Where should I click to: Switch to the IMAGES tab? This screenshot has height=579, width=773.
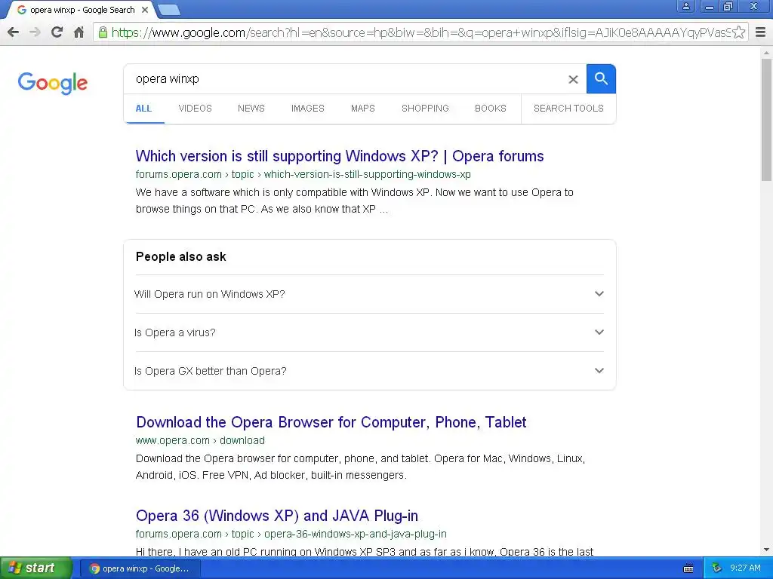(308, 109)
